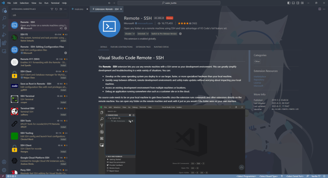
Task: Open the microsoft.com publisher link
Action: click(145, 23)
